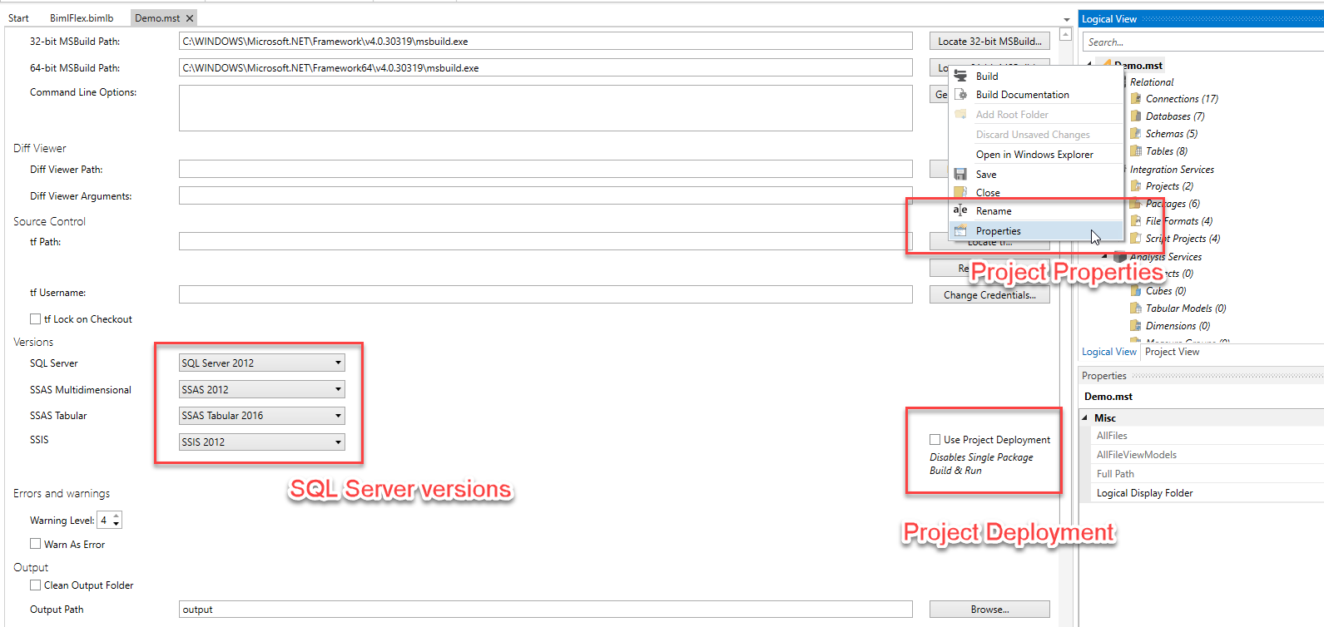The width and height of the screenshot is (1324, 627).
Task: Click the Logical Display Folder property
Action: [1207, 493]
